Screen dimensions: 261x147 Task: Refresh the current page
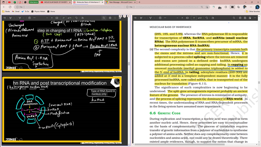pyautogui.click(x=10, y=7)
